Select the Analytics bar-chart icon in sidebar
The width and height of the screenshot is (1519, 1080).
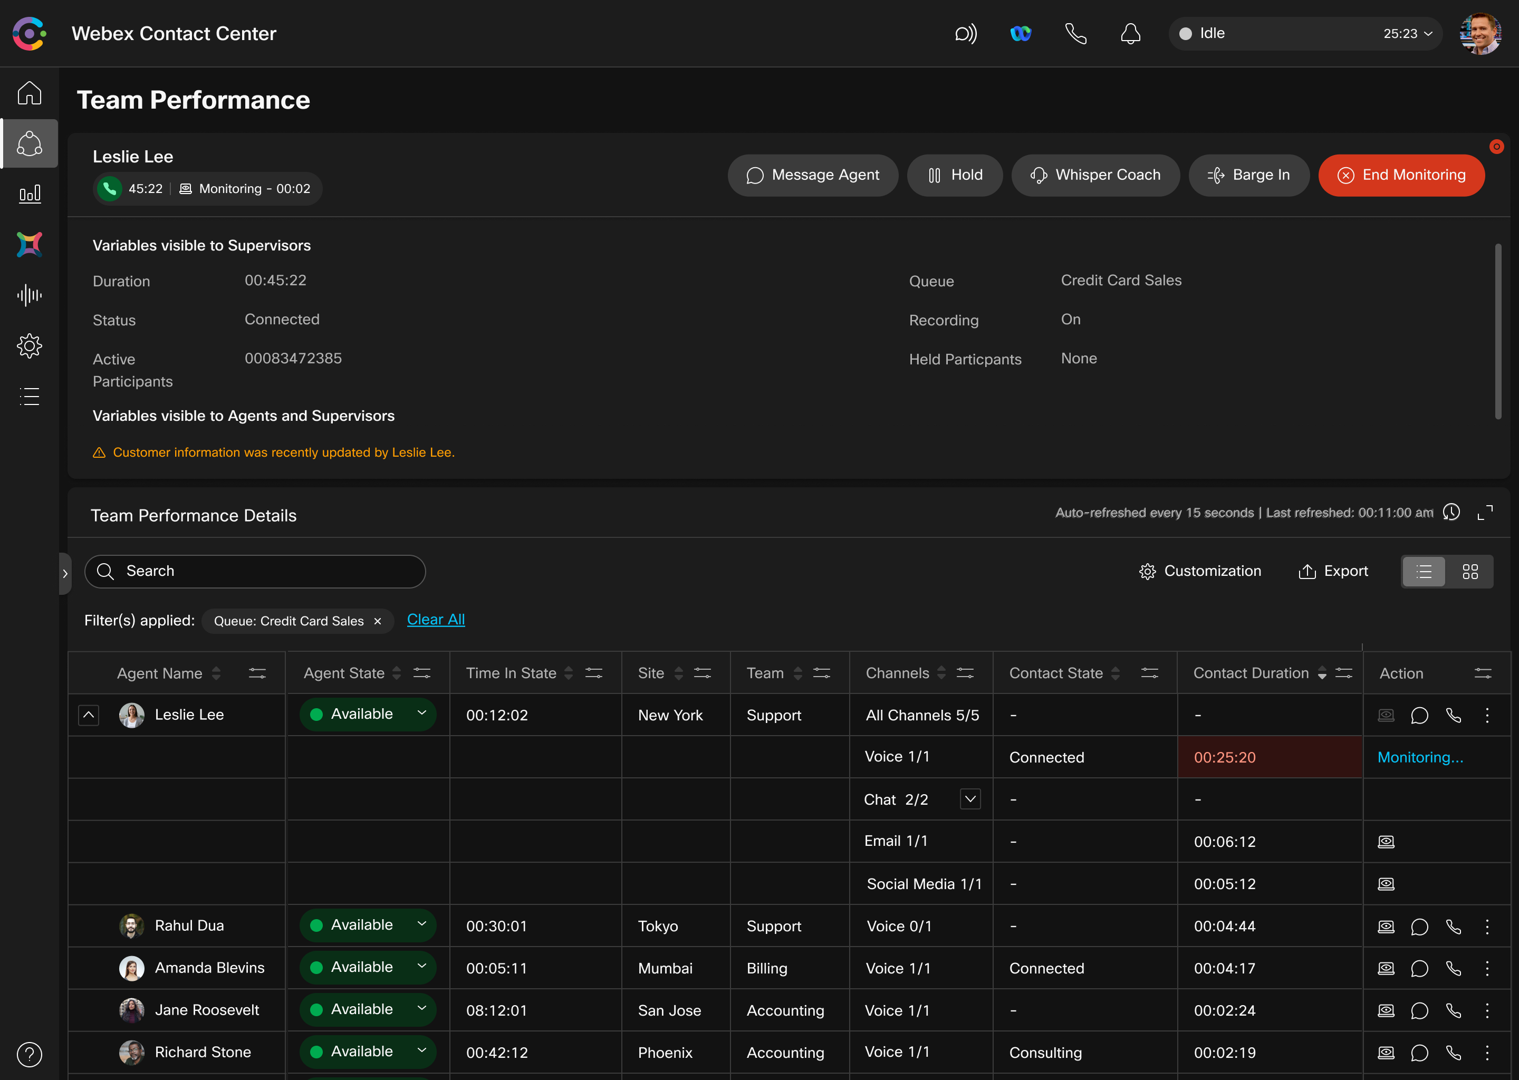(x=29, y=194)
